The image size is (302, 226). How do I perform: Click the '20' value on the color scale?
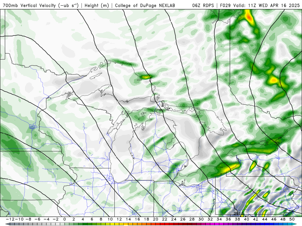[156, 219]
